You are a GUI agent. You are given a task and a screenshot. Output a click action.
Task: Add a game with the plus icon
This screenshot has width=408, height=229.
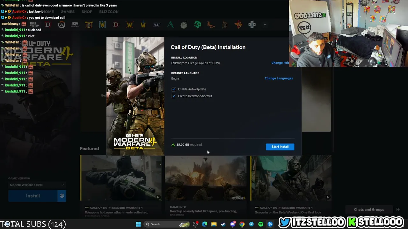(265, 25)
